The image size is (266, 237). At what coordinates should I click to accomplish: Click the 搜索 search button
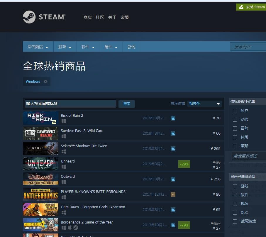[127, 104]
